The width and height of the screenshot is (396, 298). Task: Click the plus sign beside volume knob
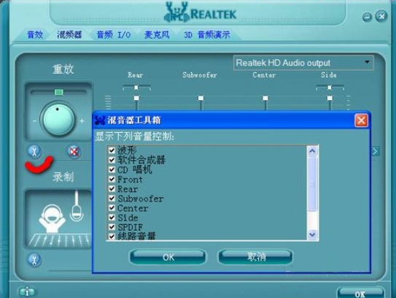pos(82,121)
